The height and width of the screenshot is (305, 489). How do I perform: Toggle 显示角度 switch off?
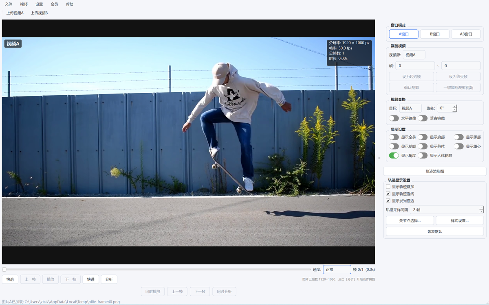(394, 155)
